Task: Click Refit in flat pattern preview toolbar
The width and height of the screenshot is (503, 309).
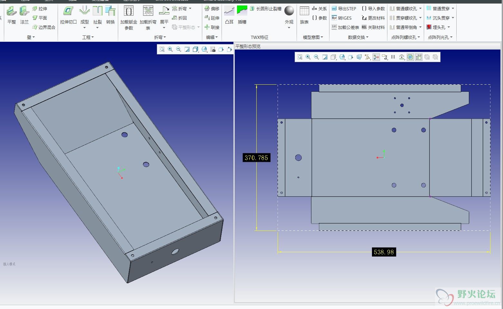Action: 300,57
